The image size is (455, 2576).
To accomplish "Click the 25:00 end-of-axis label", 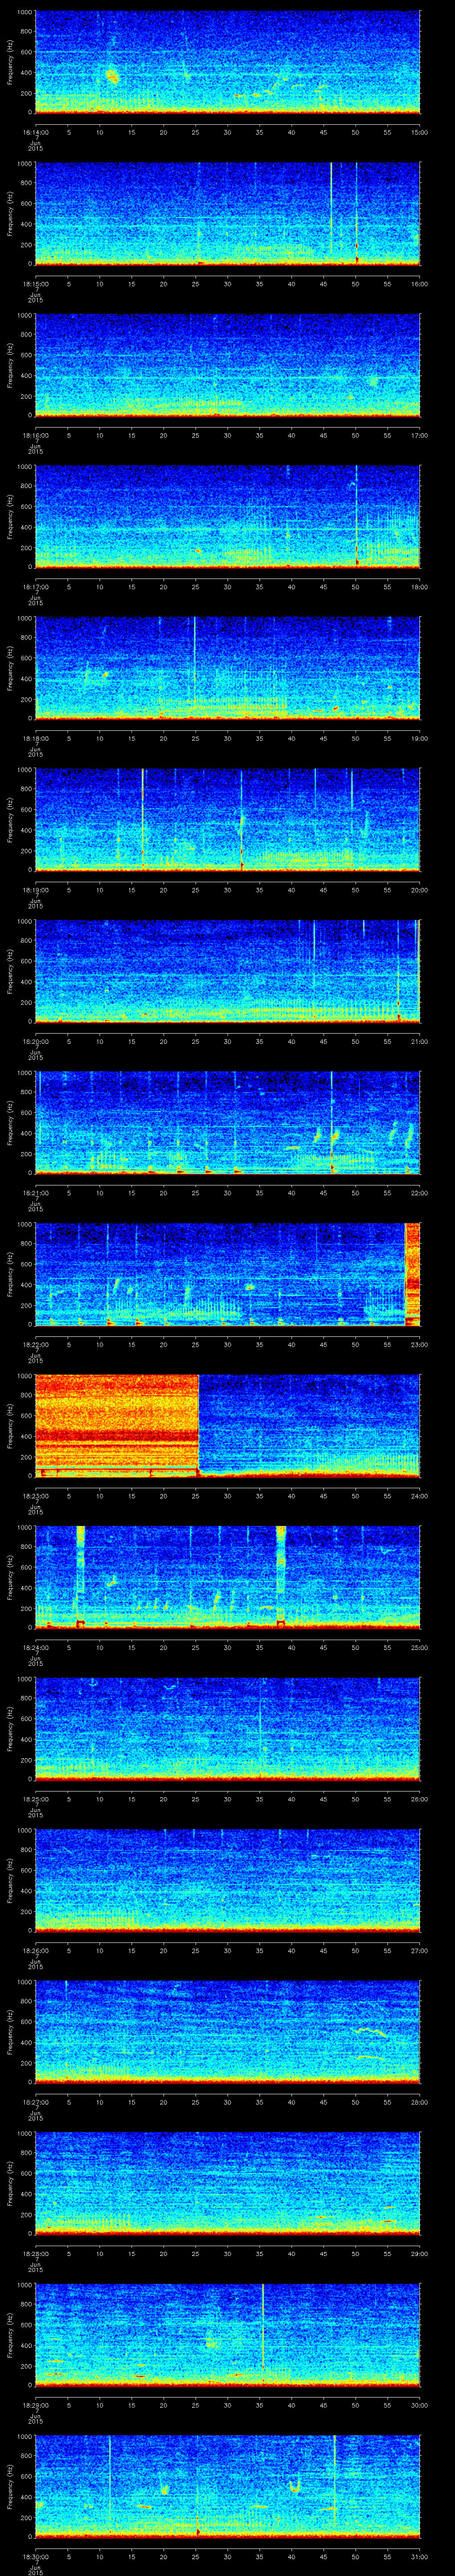I will [x=419, y=1647].
